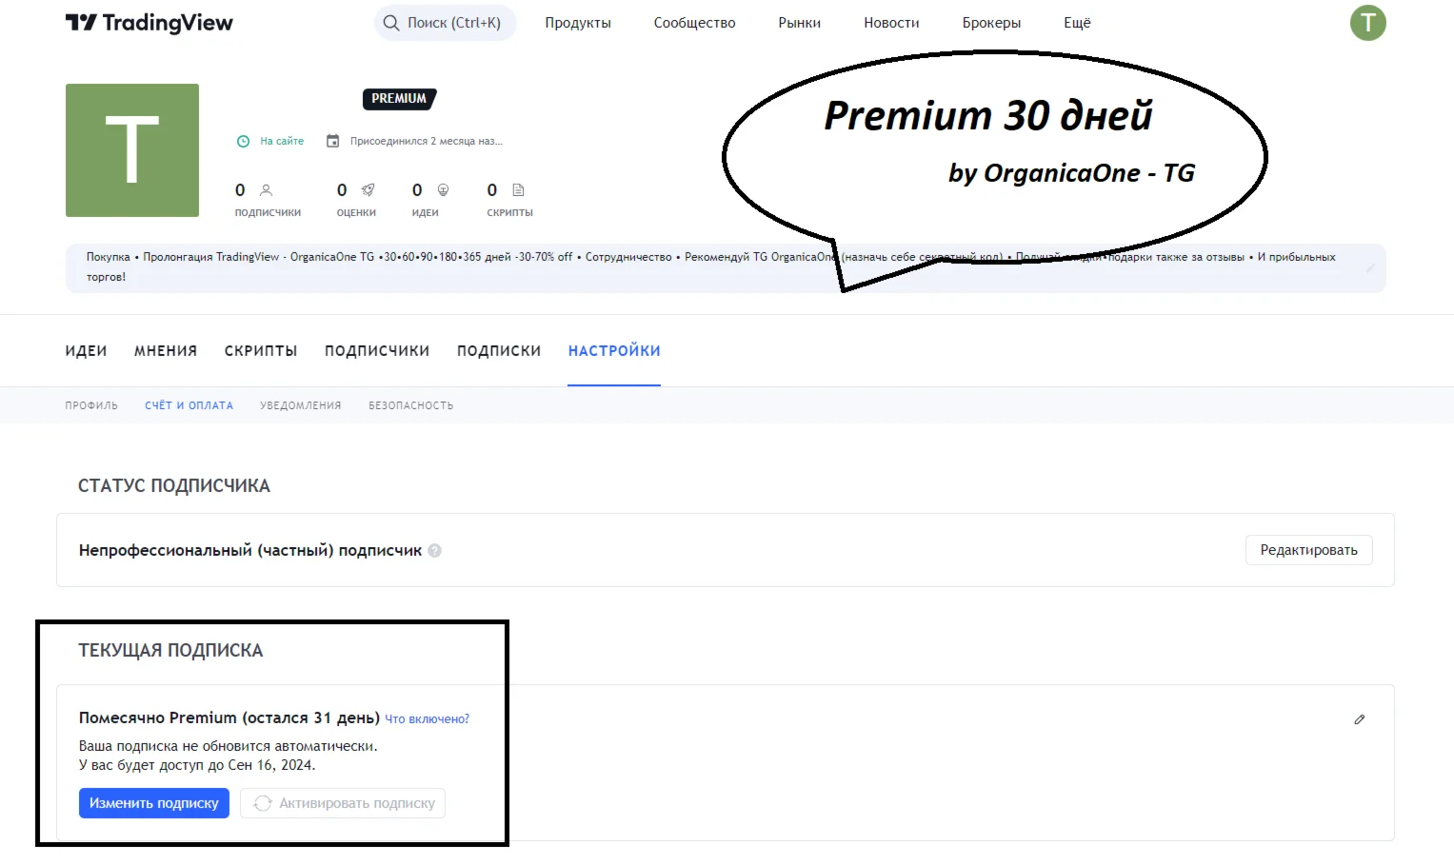1454x865 pixels.
Task: Open the user avatar menu at top right
Action: [1367, 23]
